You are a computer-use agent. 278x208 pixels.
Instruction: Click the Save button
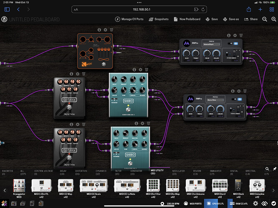pyautogui.click(x=212, y=19)
